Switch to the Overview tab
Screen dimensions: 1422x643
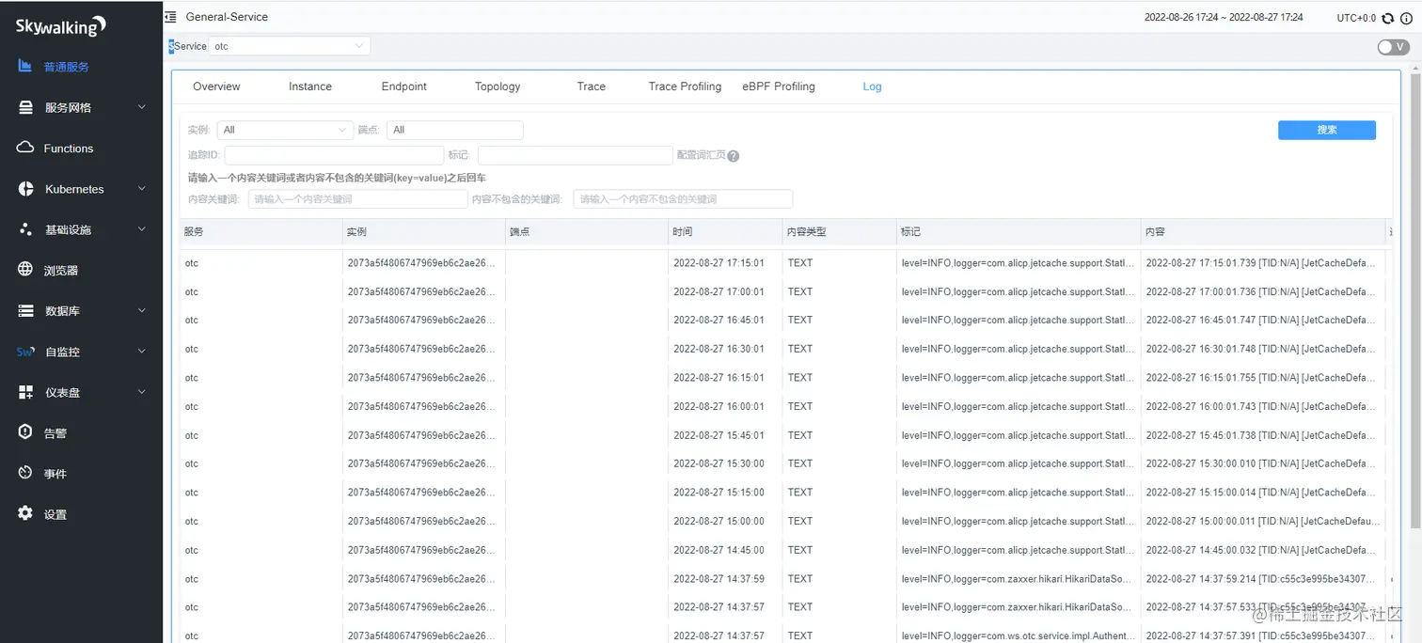[x=216, y=86]
